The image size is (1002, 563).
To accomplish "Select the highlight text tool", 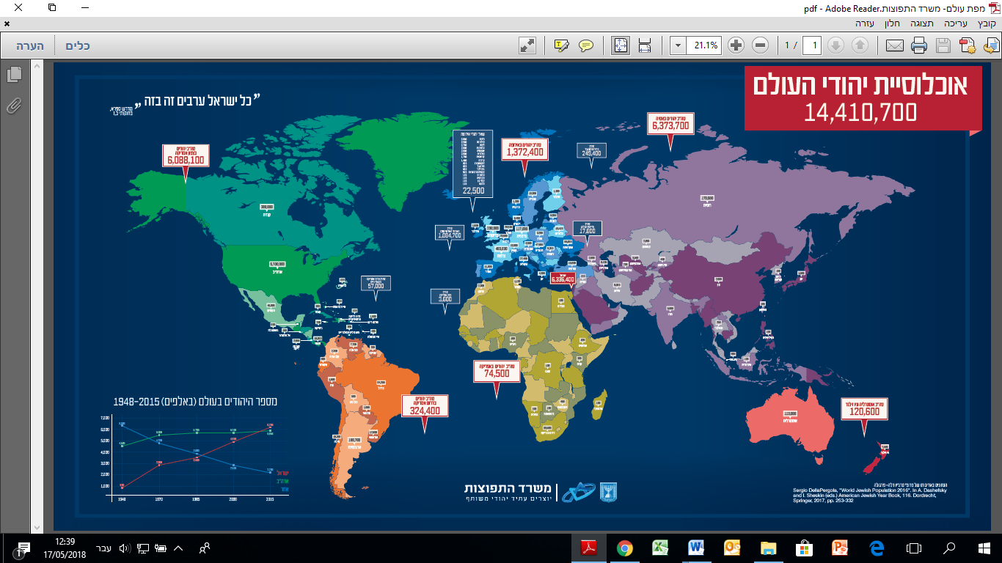I will tap(562, 45).
